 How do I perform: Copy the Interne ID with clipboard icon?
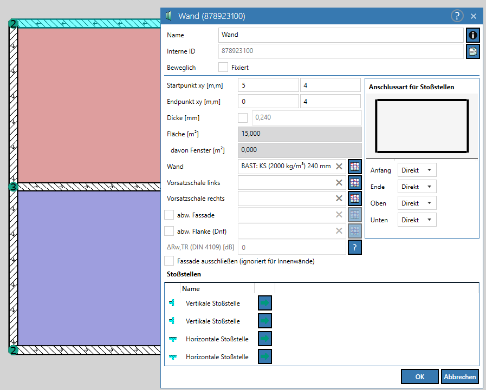click(x=472, y=51)
